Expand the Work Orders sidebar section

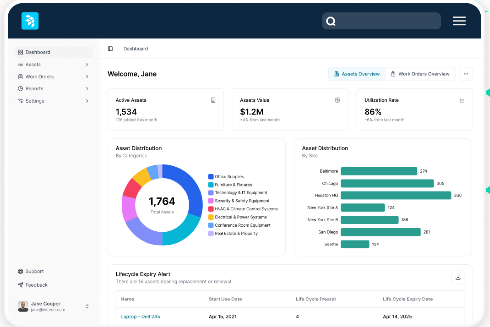87,76
